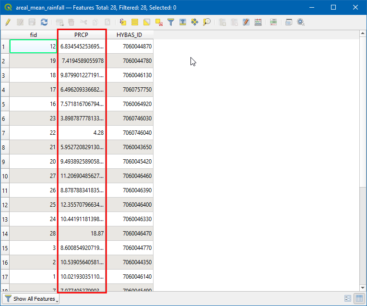Image resolution: width=367 pixels, height=306 pixels.
Task: Zoom map to the selected rows
Action: point(207,22)
